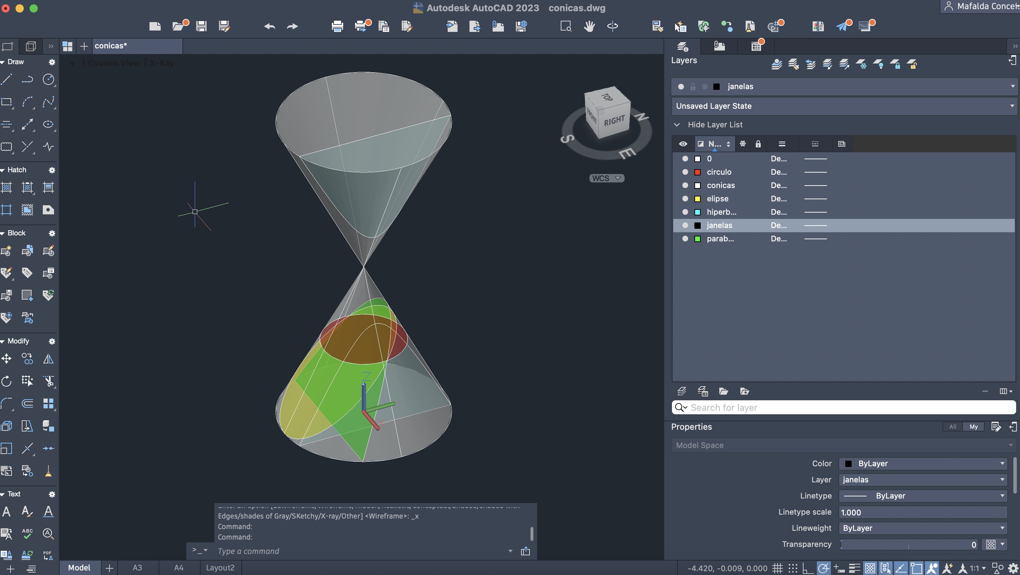Select the Line tool in Draw panel
The height and width of the screenshot is (575, 1020).
pos(6,80)
